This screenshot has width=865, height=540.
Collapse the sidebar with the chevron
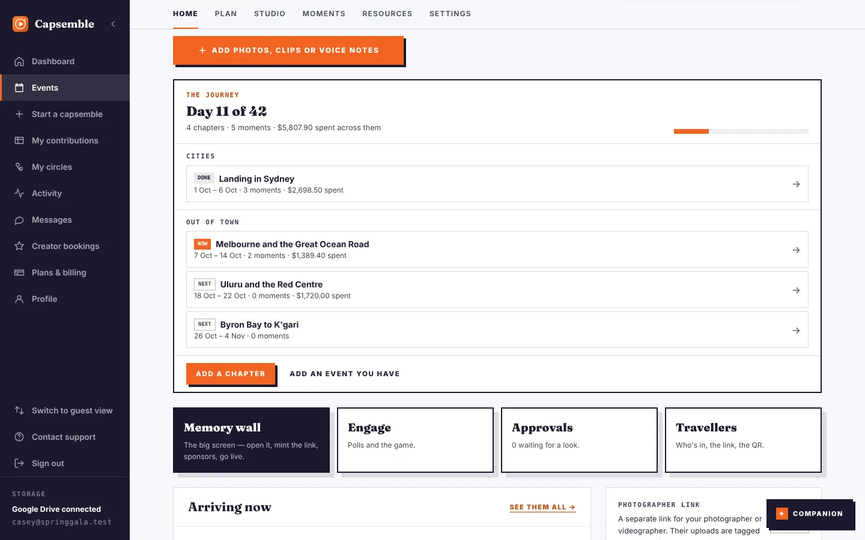(x=113, y=24)
